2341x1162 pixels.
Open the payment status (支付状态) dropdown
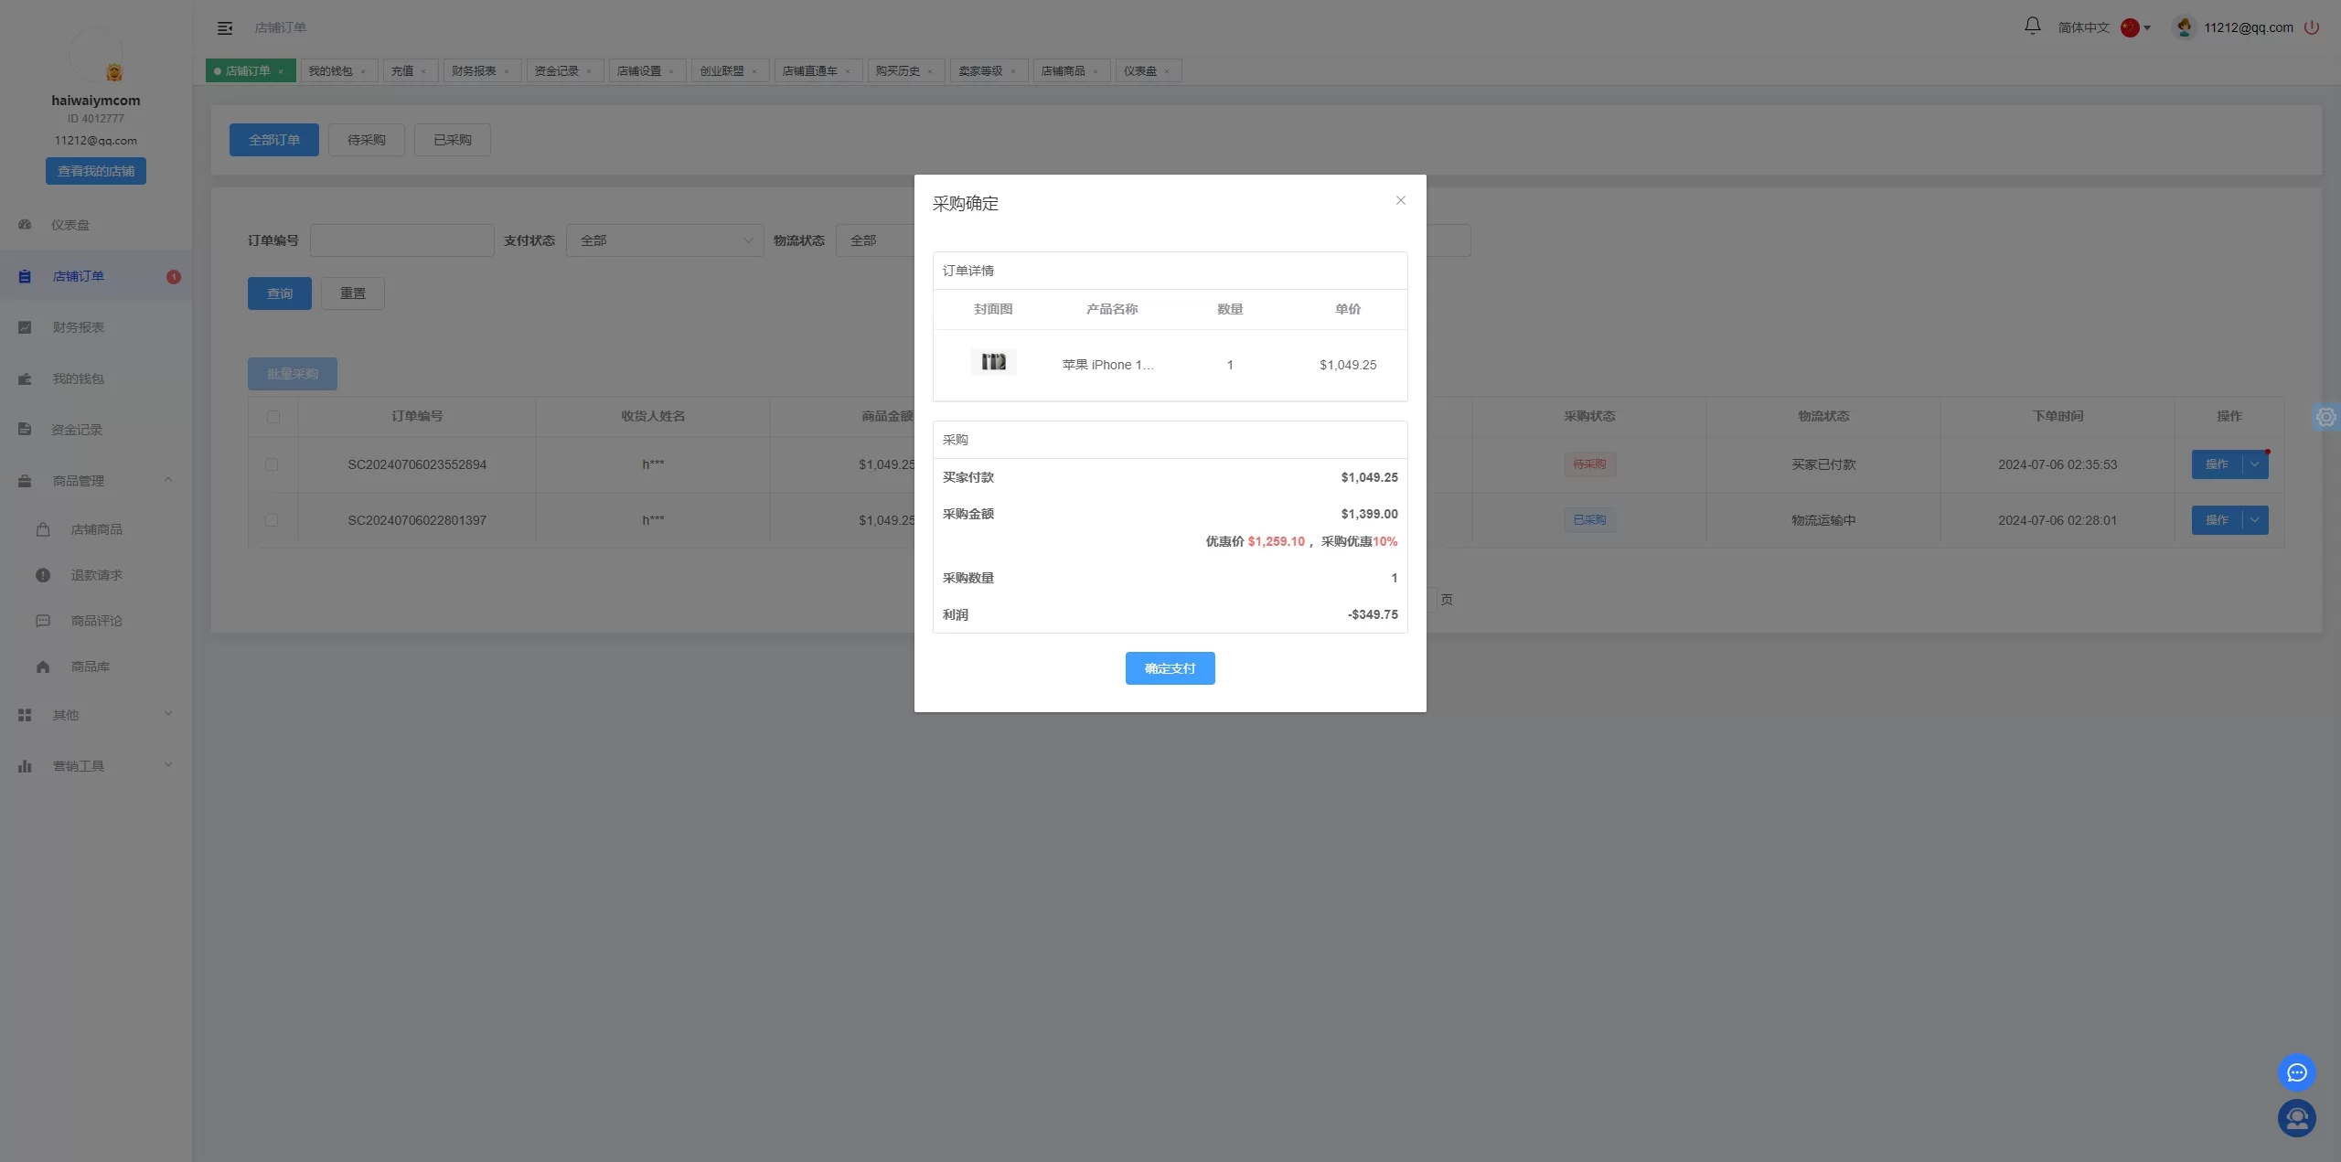(665, 240)
